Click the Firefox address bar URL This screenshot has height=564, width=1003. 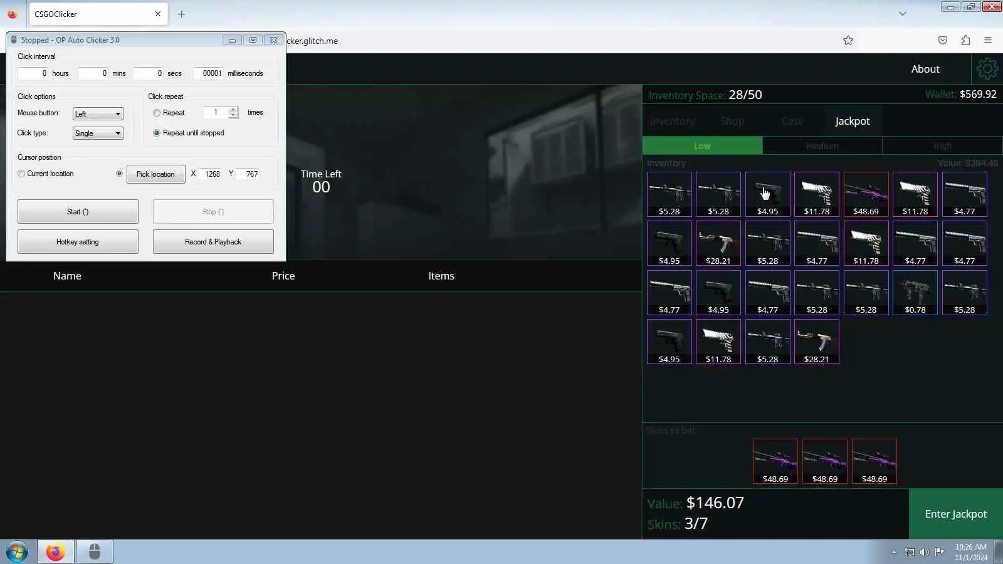coord(312,41)
